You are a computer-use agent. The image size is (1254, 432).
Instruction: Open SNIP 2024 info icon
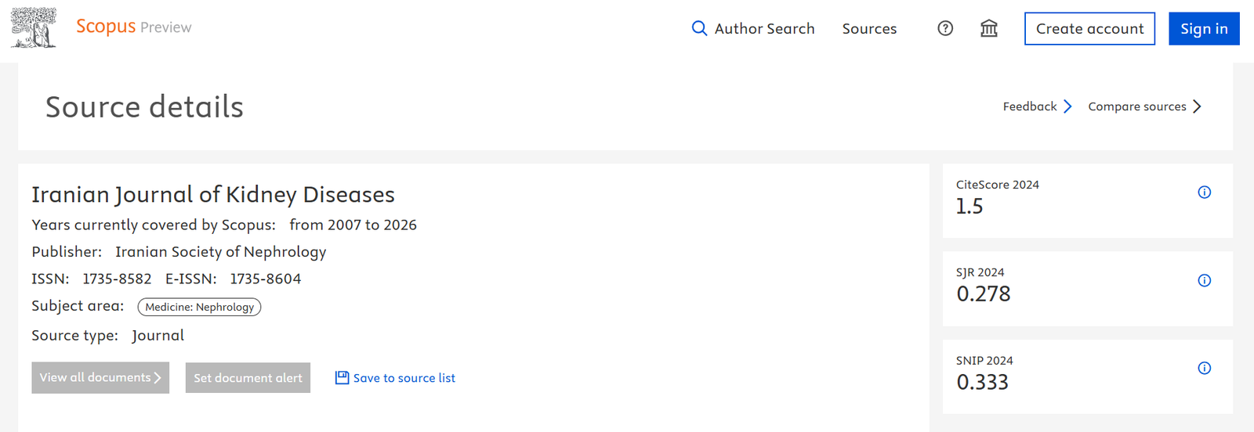(x=1205, y=368)
